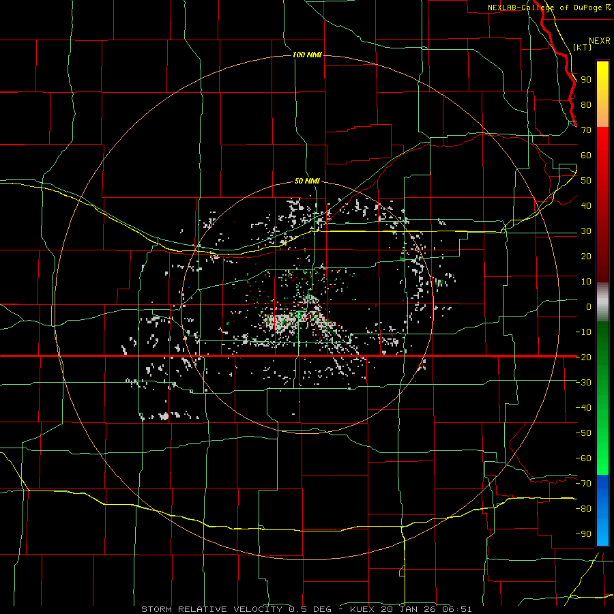This screenshot has height=614, width=614.
Task: Click the 20 JAN 26 date text
Action: click(x=409, y=609)
